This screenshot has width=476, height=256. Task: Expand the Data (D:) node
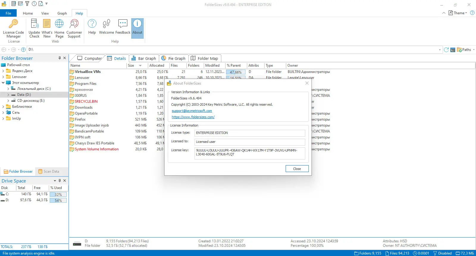(x=8, y=95)
